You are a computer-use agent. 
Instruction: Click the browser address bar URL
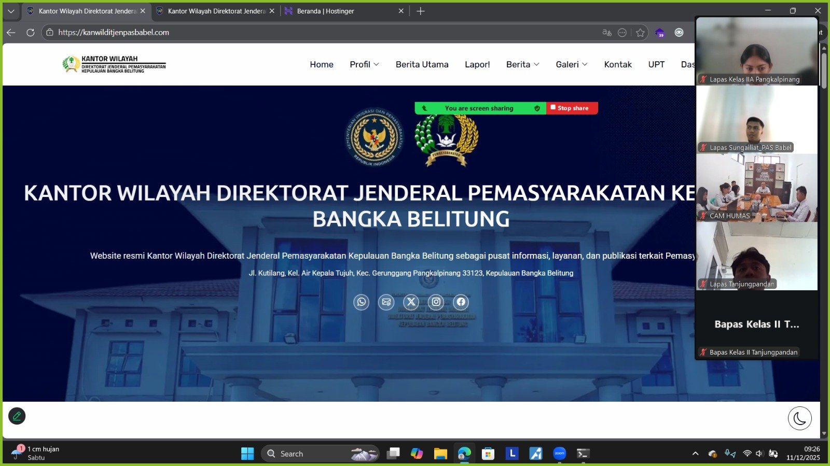pyautogui.click(x=114, y=33)
